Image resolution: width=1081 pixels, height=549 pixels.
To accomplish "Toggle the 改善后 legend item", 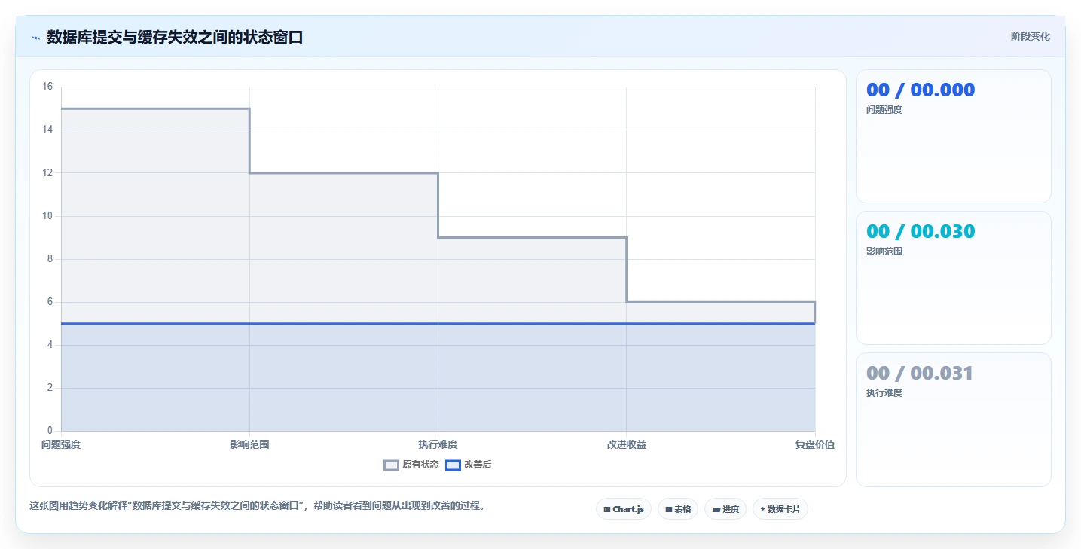I will click(469, 465).
